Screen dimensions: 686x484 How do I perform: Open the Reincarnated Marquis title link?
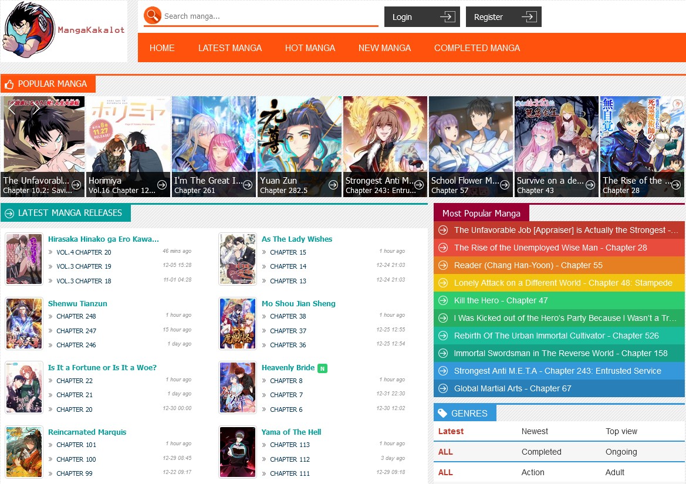coord(87,432)
